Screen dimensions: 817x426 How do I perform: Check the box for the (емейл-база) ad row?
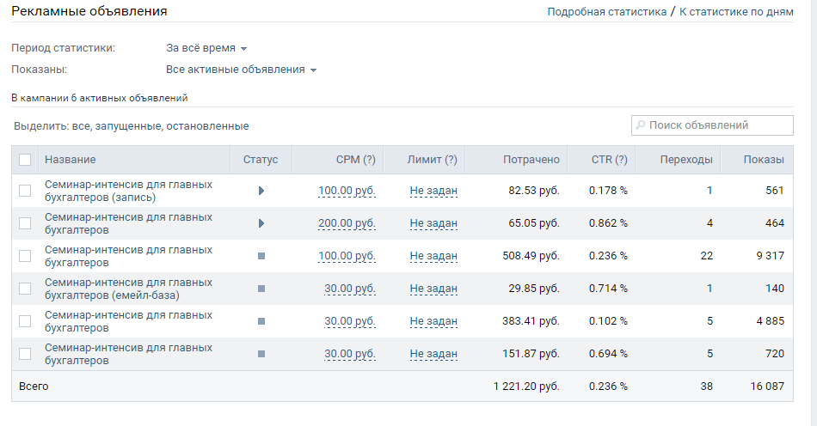(25, 289)
